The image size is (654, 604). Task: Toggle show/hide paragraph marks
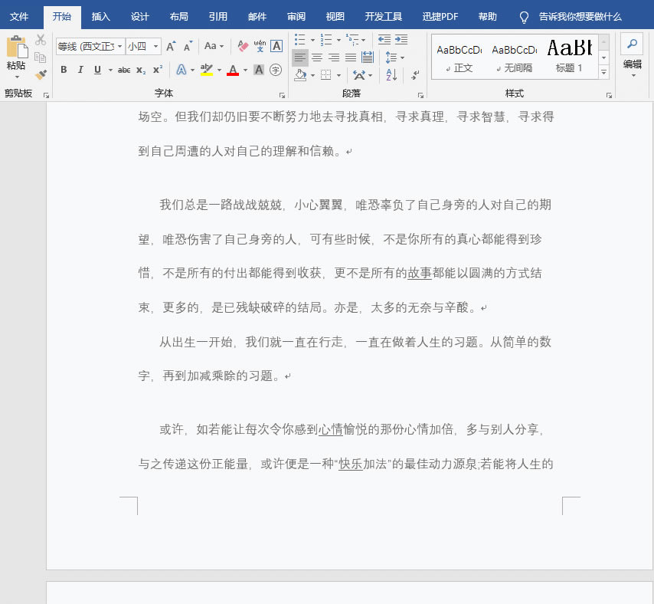coord(415,74)
